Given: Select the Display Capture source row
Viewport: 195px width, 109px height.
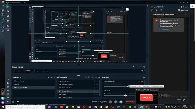Looking at the screenshot, I should click(x=78, y=84).
